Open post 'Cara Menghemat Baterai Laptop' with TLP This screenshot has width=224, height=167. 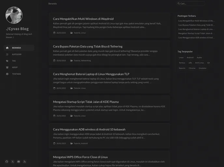click(91, 74)
